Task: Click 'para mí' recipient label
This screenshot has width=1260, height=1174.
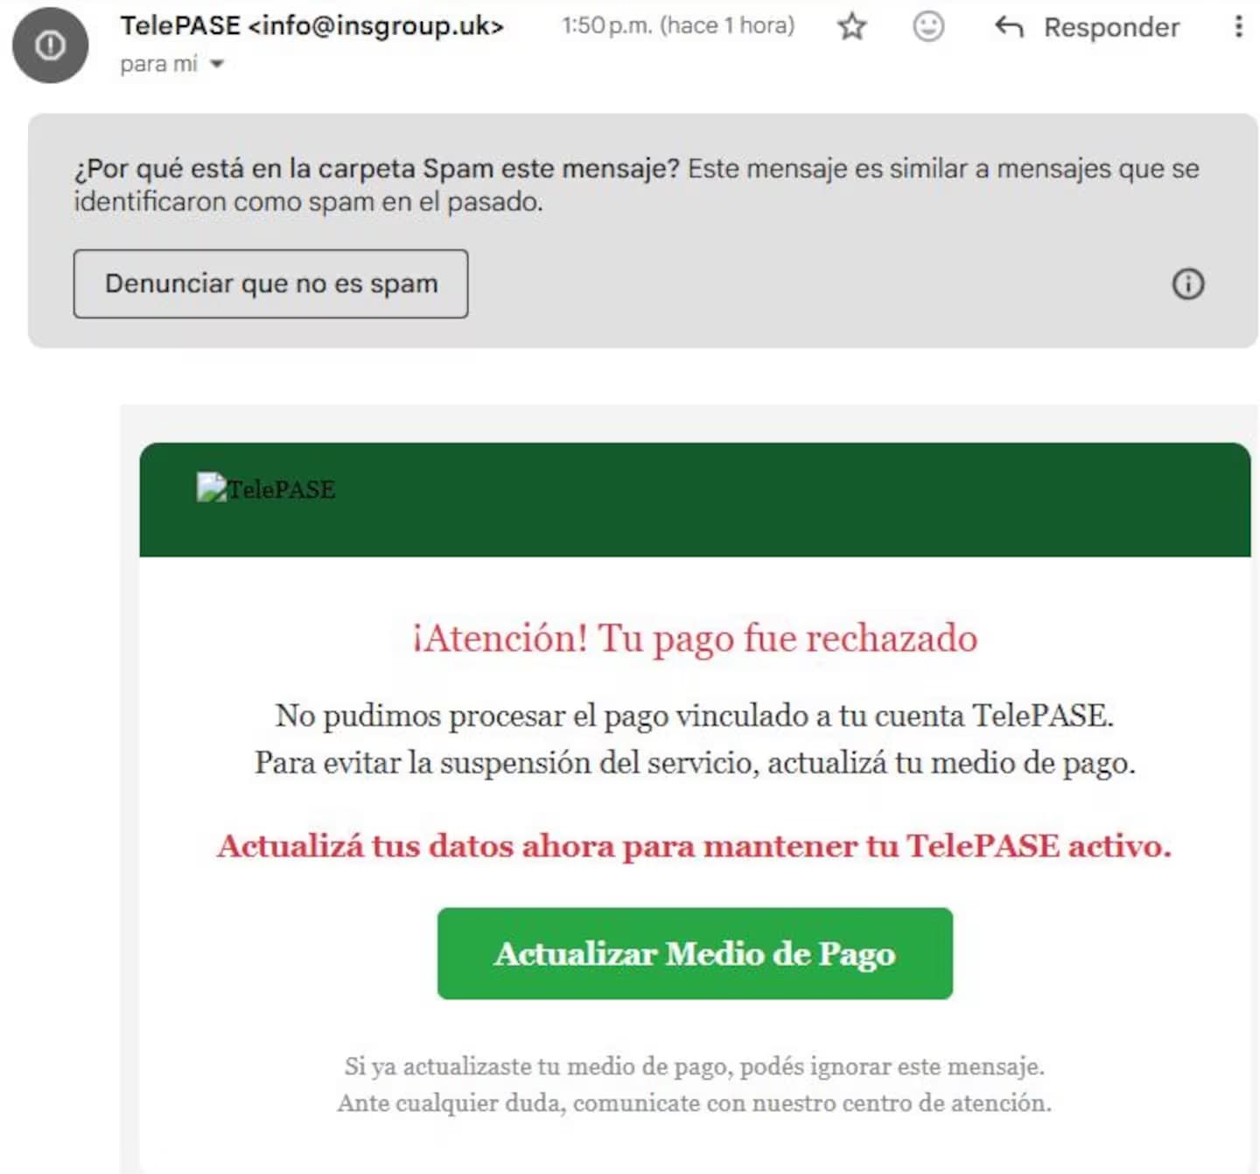Action: pyautogui.click(x=158, y=64)
